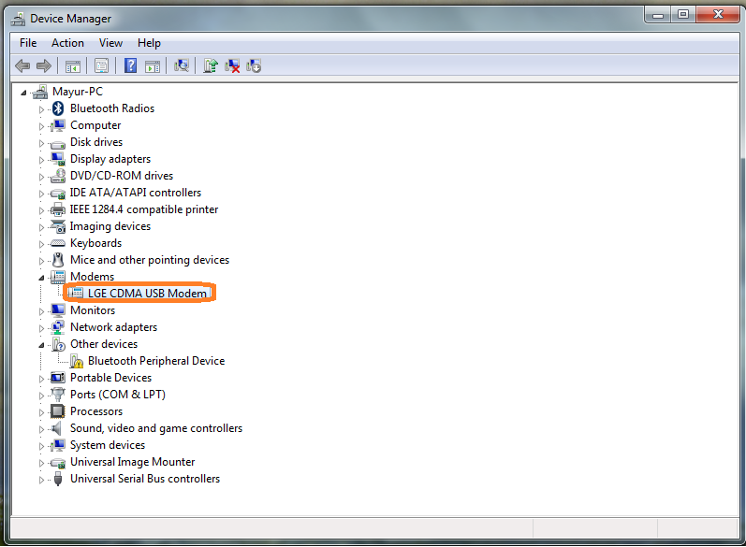Viewport: 746px width, 547px height.
Task: Collapse the Mayur-PC root node
Action: [x=23, y=93]
